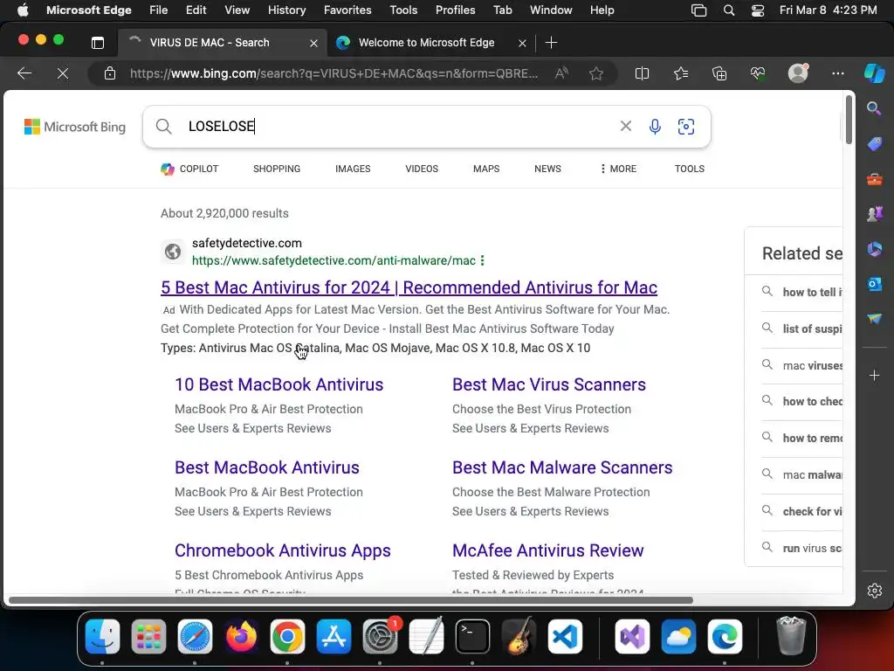Open split screen view
Image resolution: width=894 pixels, height=671 pixels.
642,73
